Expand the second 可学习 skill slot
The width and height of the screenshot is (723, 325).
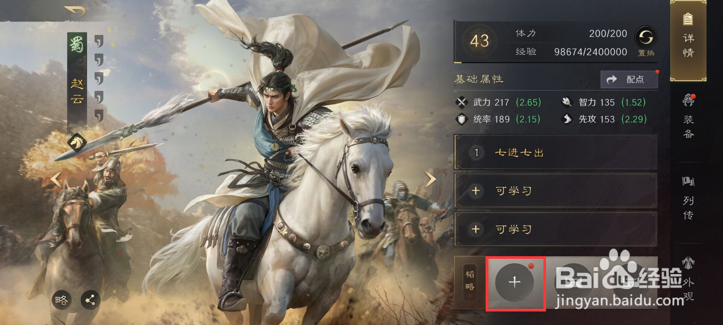click(555, 229)
